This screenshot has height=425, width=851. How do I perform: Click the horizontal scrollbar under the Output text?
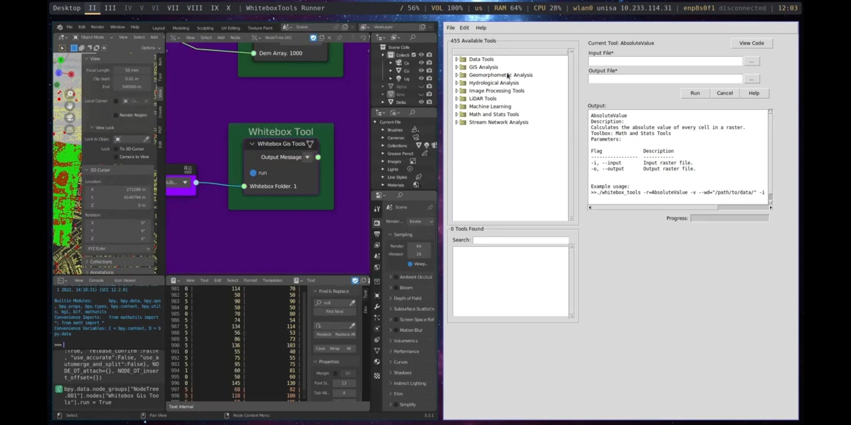tap(680, 207)
